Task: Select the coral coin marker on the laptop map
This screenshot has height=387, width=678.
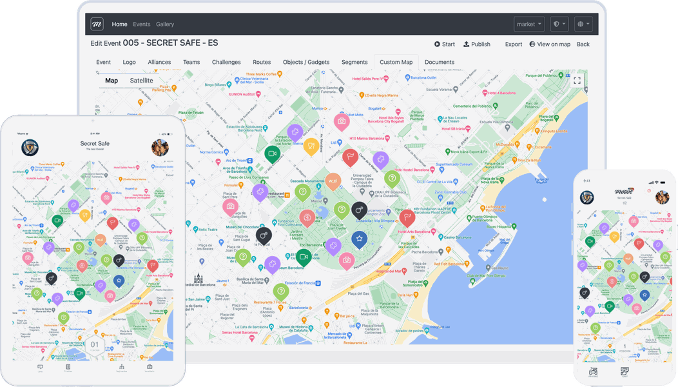Action: [x=307, y=218]
